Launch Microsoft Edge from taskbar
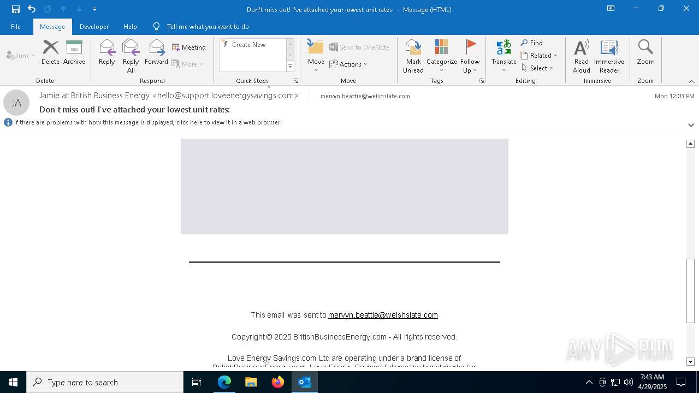This screenshot has width=699, height=393. point(224,382)
